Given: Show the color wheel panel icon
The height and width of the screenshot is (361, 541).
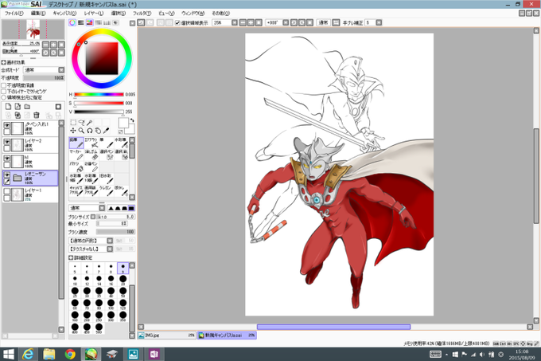Looking at the screenshot, I should [x=72, y=23].
